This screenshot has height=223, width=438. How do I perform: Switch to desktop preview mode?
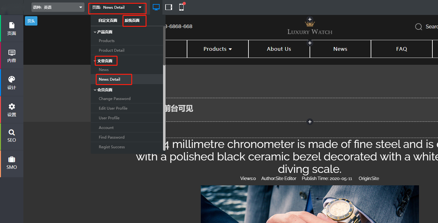pos(156,7)
